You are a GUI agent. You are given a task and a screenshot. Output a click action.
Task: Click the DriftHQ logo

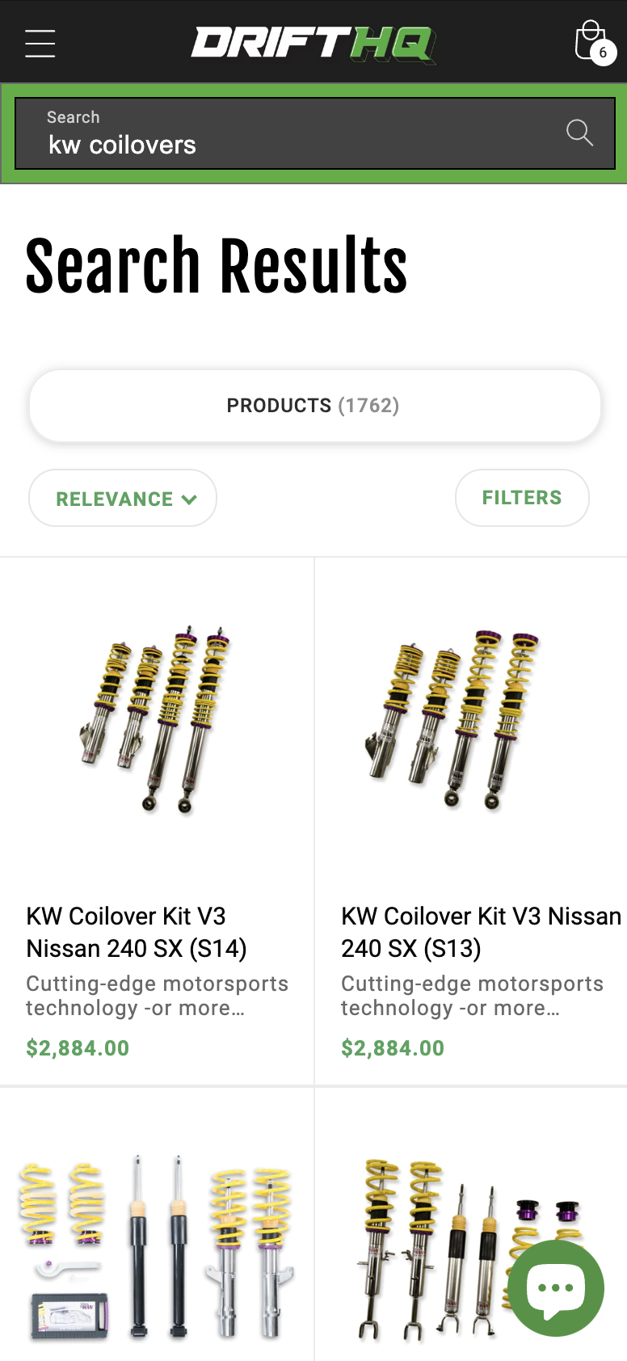tap(313, 44)
